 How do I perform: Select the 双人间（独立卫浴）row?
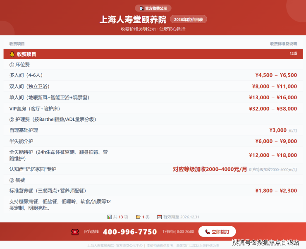pos(153,86)
